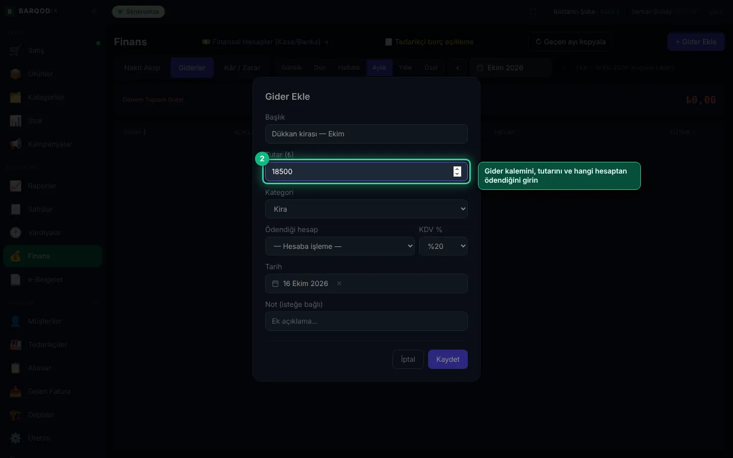Open the Alımlar clipboard icon in sidebar
733x458 pixels.
pos(16,368)
